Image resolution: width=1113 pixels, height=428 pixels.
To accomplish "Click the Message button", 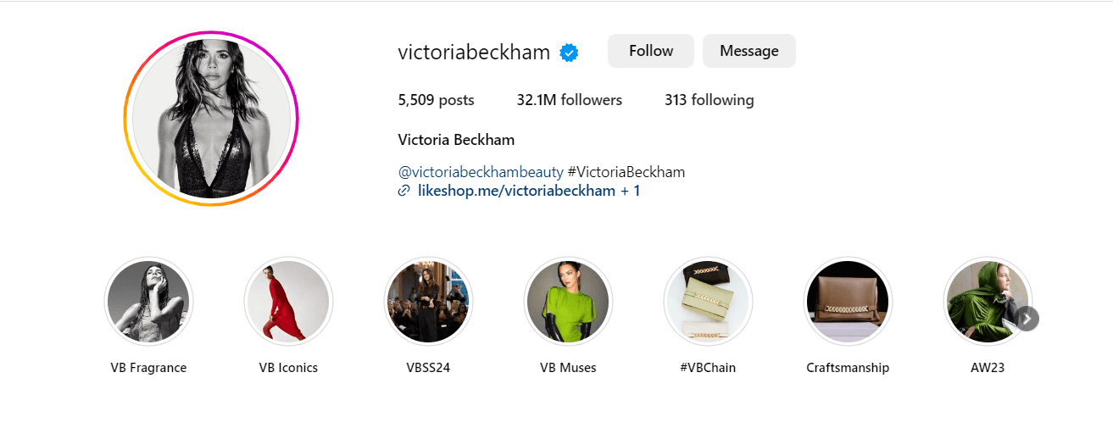I will (749, 51).
